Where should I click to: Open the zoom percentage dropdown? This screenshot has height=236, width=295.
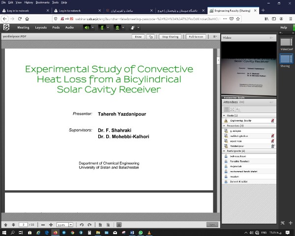tap(71, 225)
